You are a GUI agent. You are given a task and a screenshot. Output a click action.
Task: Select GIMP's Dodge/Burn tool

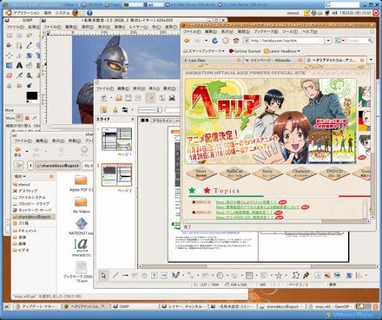(x=29, y=85)
